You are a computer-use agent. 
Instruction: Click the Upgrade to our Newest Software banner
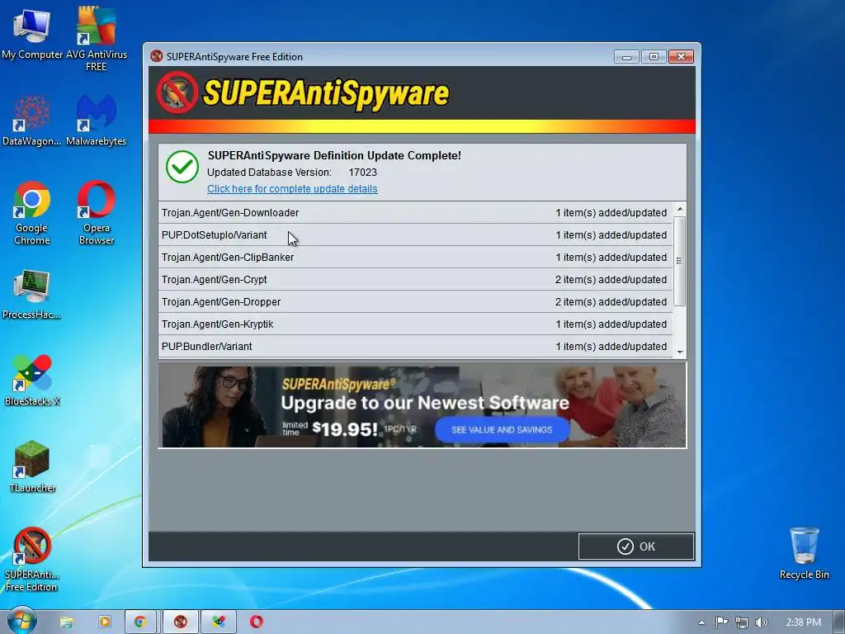(422, 405)
